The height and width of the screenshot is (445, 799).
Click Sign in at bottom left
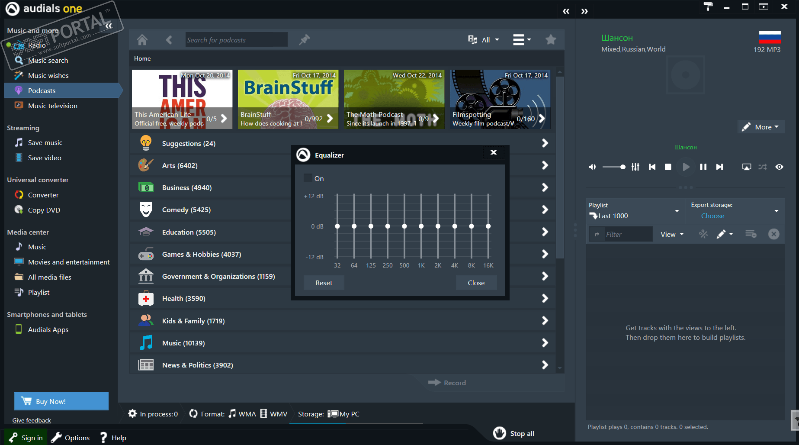pos(26,438)
